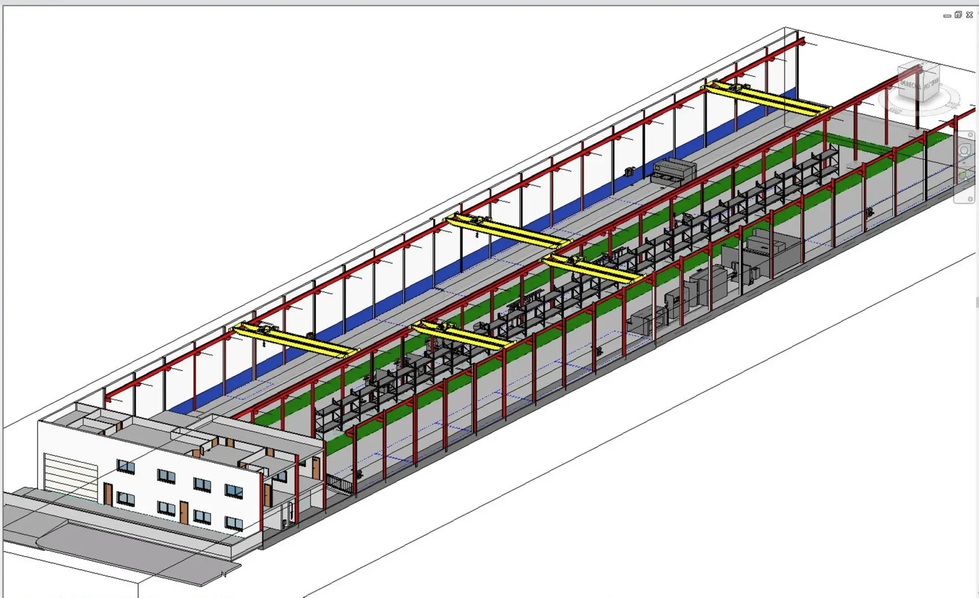Viewport: 979px width, 598px height.
Task: Activate the zoom region tool on navigation bar
Action: click(963, 176)
